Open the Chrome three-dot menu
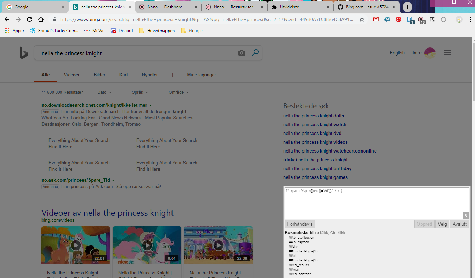This screenshot has width=475, height=278. pyautogui.click(x=470, y=20)
